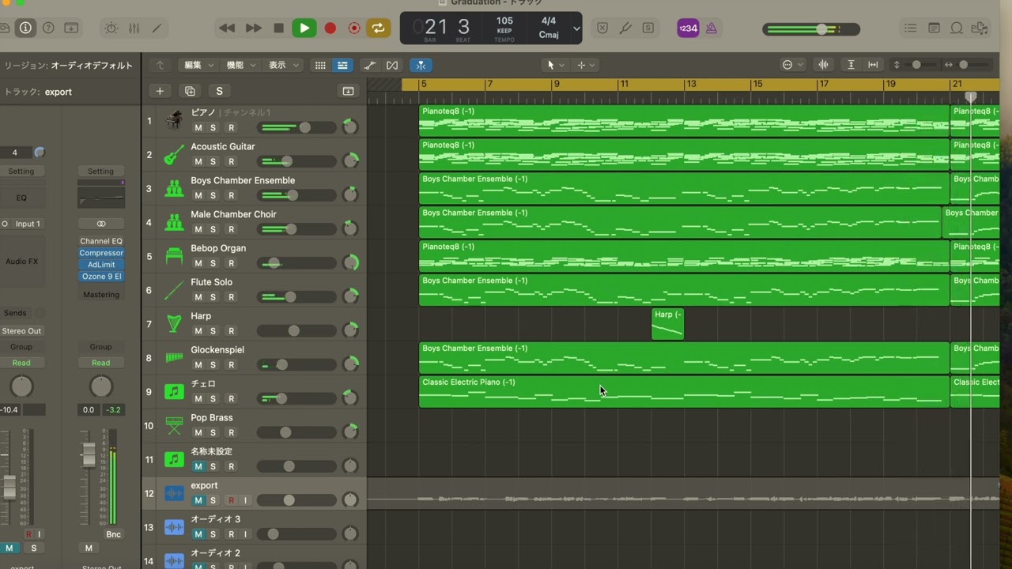The width and height of the screenshot is (1012, 569).
Task: Open the Loop Browser icon
Action: [957, 28]
